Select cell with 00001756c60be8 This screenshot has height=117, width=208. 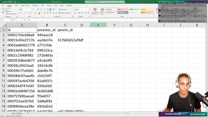tap(22, 35)
